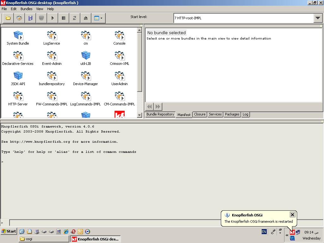Image resolution: width=324 pixels, height=243 pixels.
Task: Switch to the Bundle Repository tab
Action: (160, 114)
